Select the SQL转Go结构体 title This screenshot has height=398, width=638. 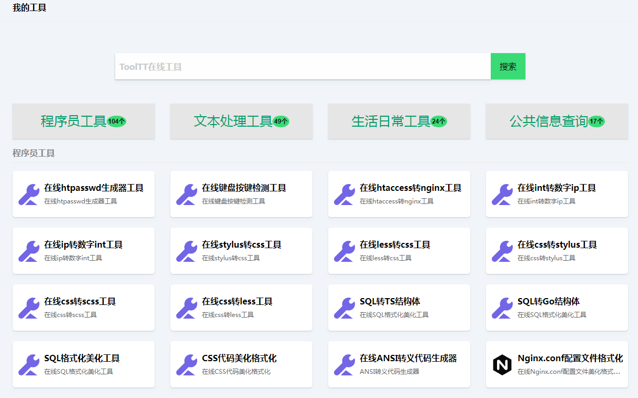pyautogui.click(x=548, y=301)
